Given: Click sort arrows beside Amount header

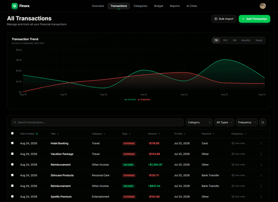Looking at the screenshot, I should 159,134.
